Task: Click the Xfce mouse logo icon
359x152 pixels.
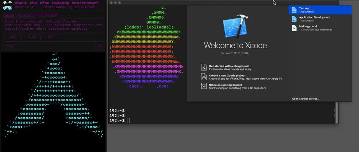Action: click(7, 5)
